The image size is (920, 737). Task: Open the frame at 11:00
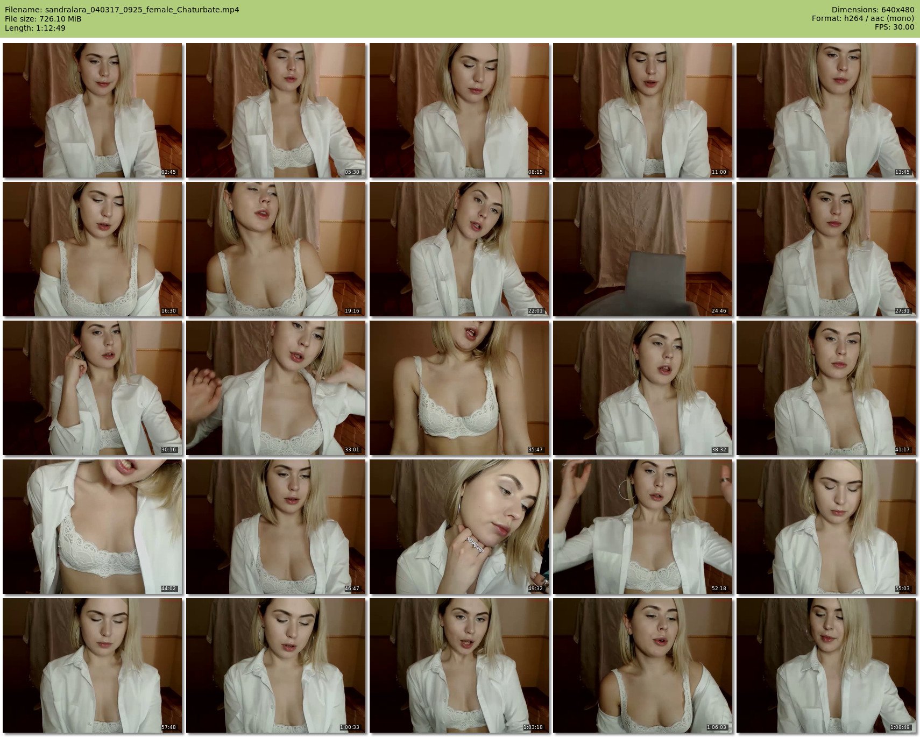643,110
